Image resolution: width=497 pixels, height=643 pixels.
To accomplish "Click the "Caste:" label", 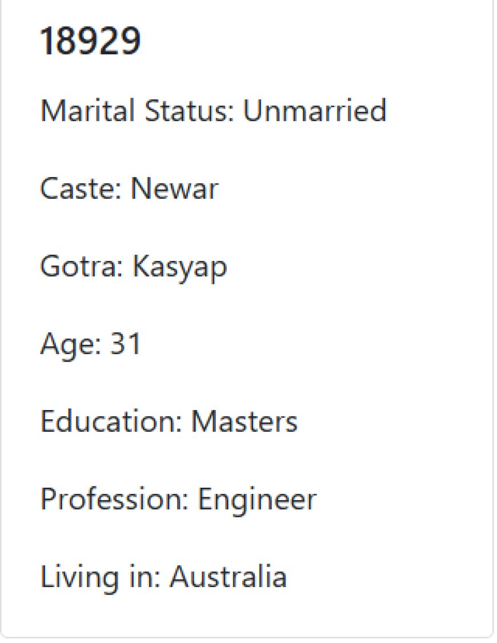I will pos(81,188).
